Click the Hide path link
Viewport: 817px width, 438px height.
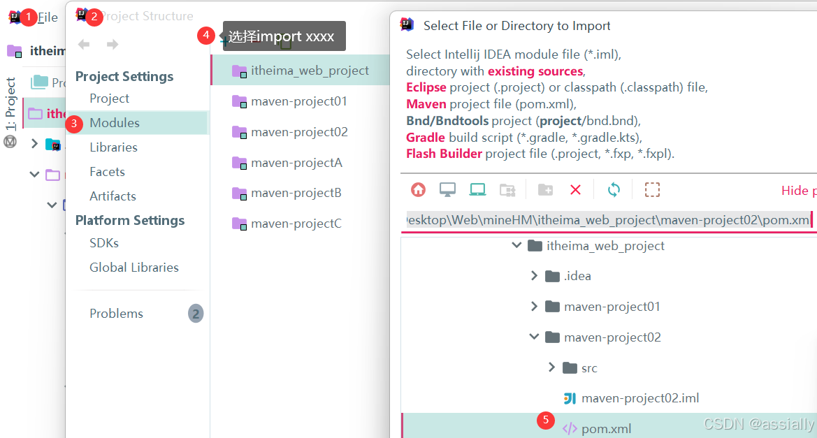coord(799,191)
